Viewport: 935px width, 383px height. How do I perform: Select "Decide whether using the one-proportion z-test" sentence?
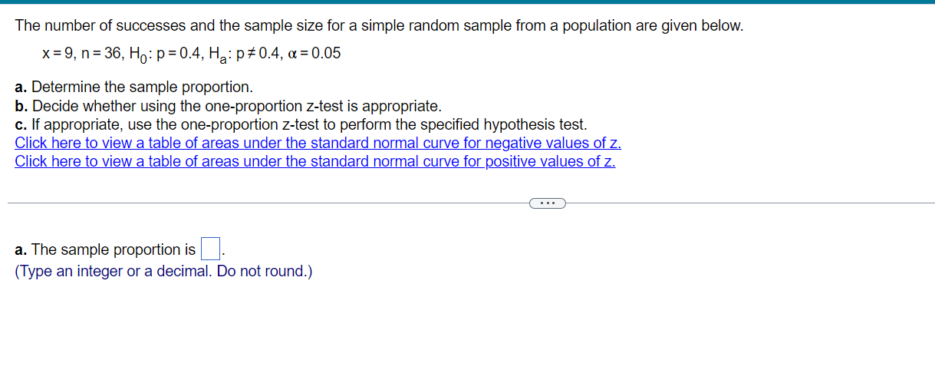(x=236, y=106)
